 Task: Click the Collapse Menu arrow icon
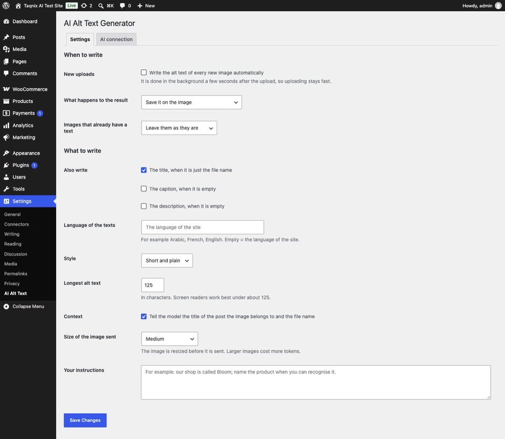tap(6, 306)
